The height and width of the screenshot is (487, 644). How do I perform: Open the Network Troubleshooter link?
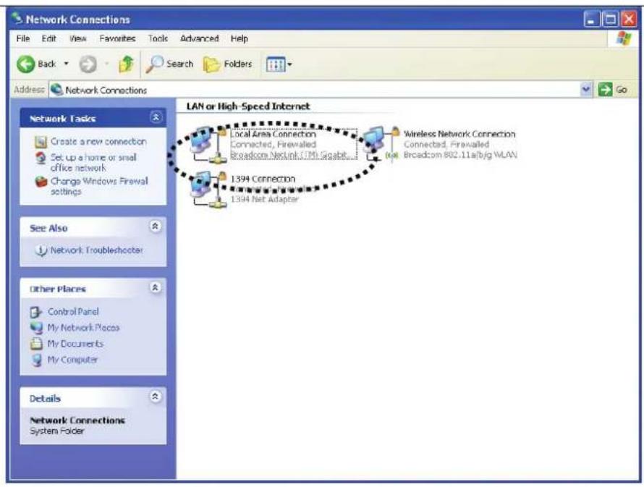96,250
